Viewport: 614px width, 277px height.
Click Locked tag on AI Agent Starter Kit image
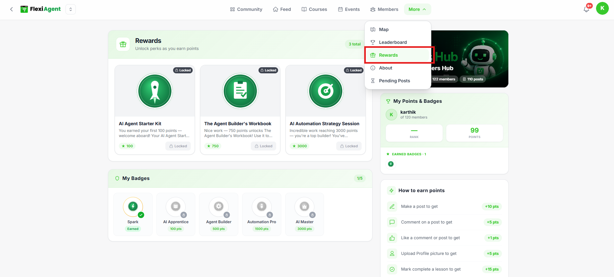tap(183, 70)
